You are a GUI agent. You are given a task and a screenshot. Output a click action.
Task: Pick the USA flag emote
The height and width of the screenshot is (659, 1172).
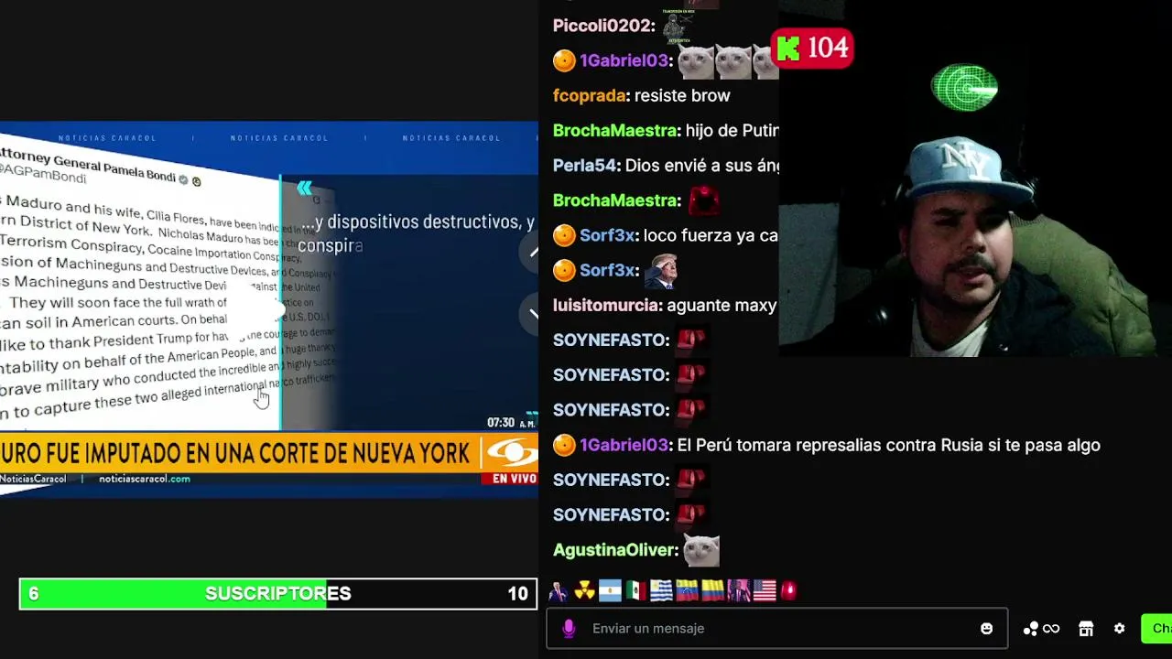764,590
